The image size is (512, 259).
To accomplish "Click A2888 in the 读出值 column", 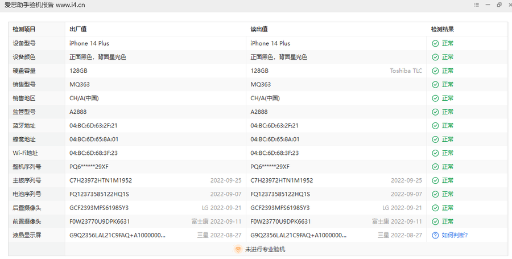I will tap(259, 112).
